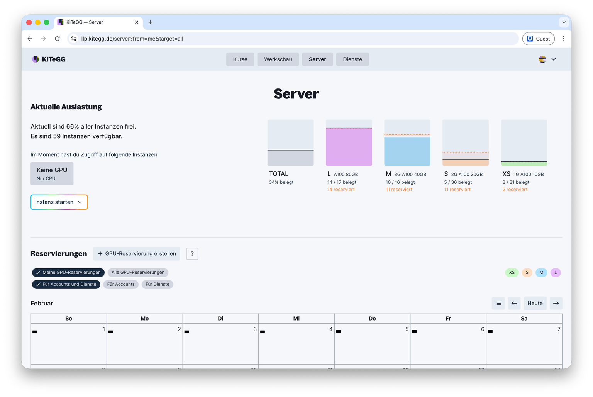Select the KITeGG — Server browser tab

[x=98, y=22]
